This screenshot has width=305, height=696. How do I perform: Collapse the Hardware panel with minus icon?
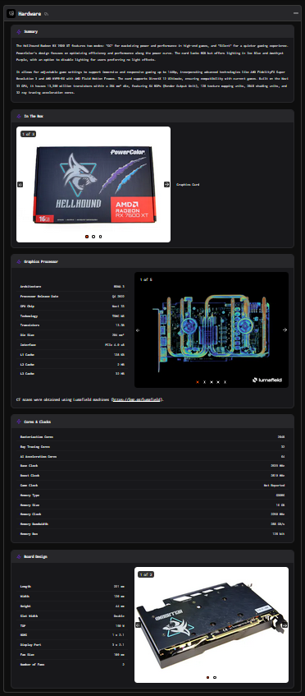(296, 13)
